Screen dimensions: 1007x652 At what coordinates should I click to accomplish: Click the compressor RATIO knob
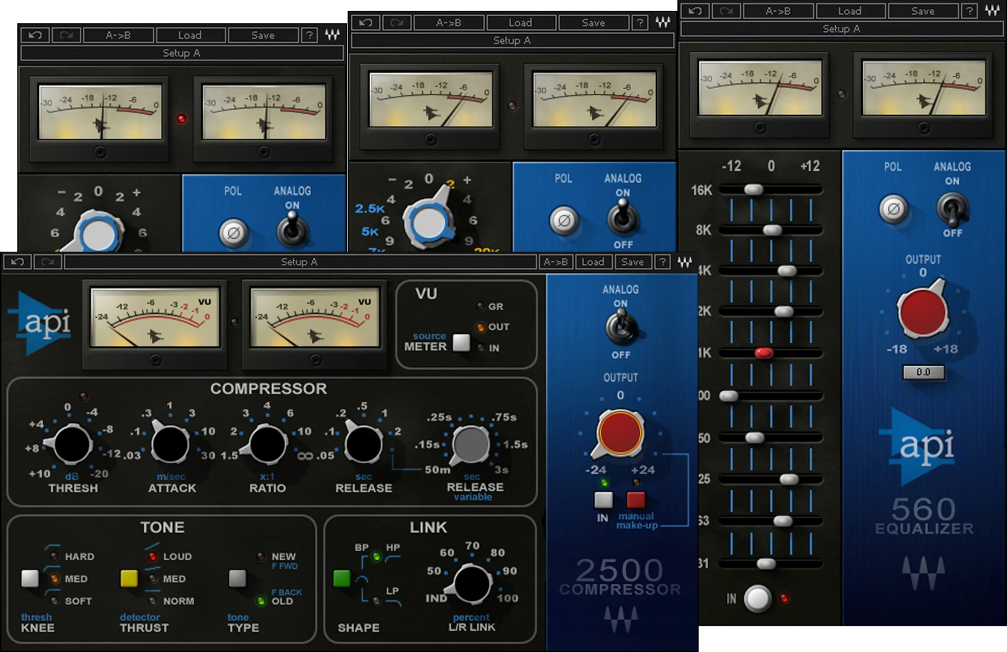click(x=267, y=444)
